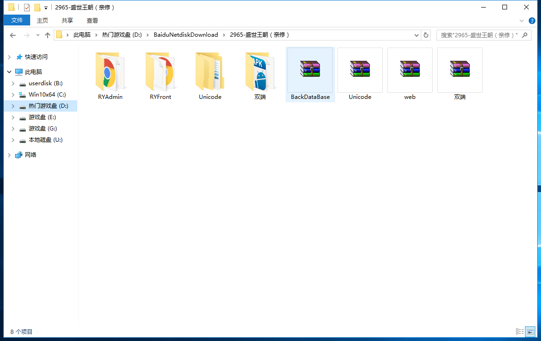Expand the ribbon chevron
The height and width of the screenshot is (341, 541).
coord(522,21)
